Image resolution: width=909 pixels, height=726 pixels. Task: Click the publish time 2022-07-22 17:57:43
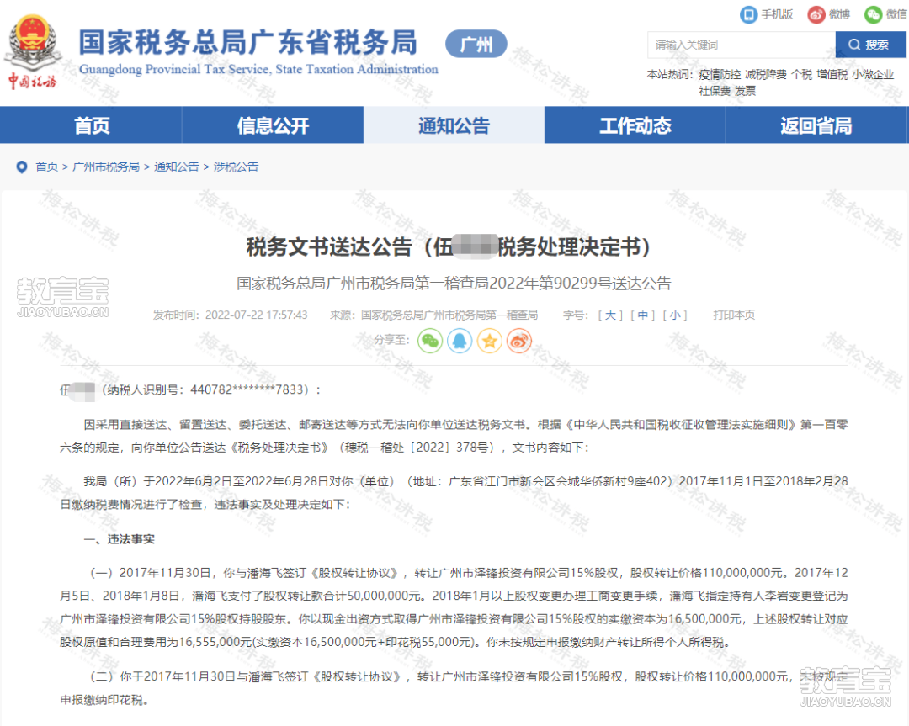coord(256,315)
